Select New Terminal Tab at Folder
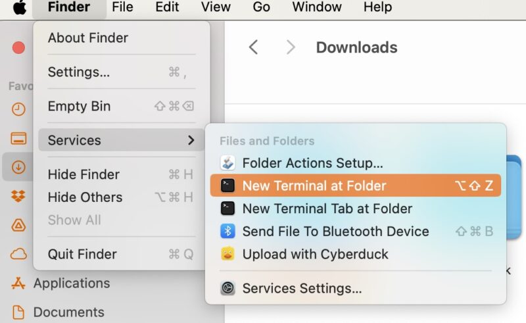 327,209
